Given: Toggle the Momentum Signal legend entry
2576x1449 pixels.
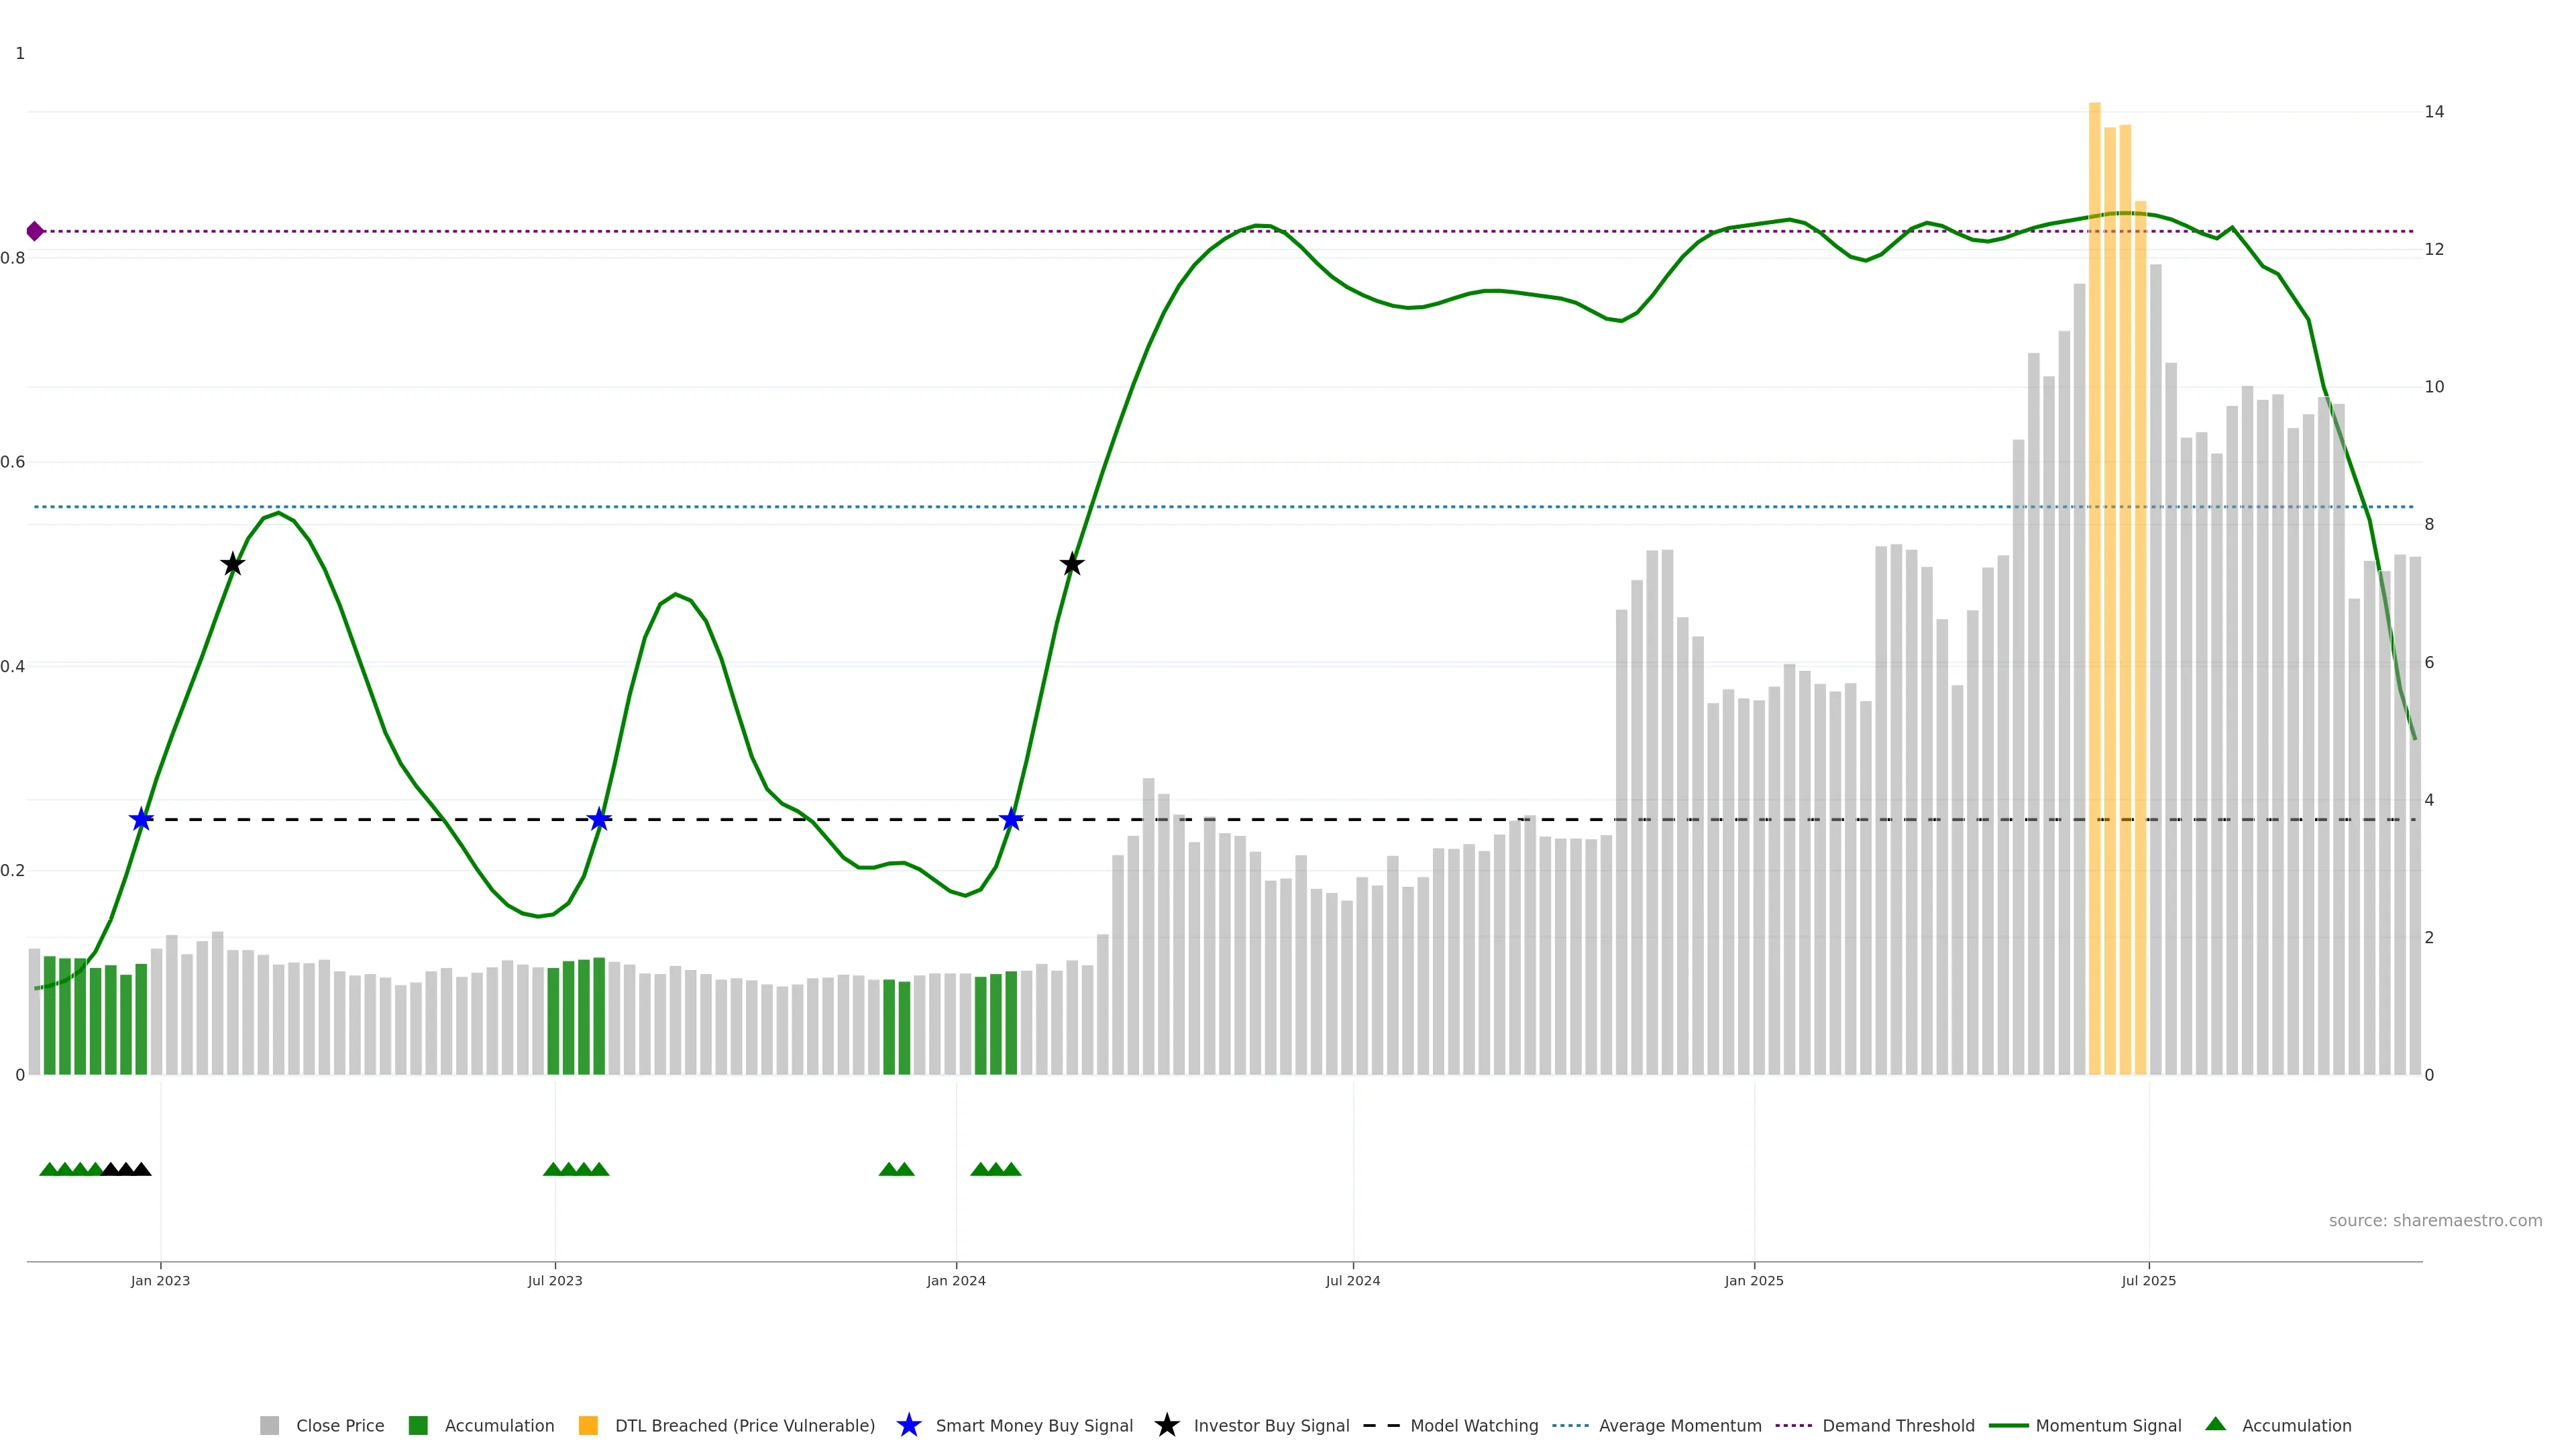Looking at the screenshot, I should click(2108, 1426).
